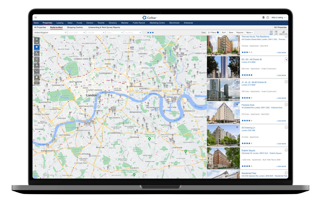View more for Florence Dock
This screenshot has height=212, width=323.
pyautogui.click(x=281, y=121)
